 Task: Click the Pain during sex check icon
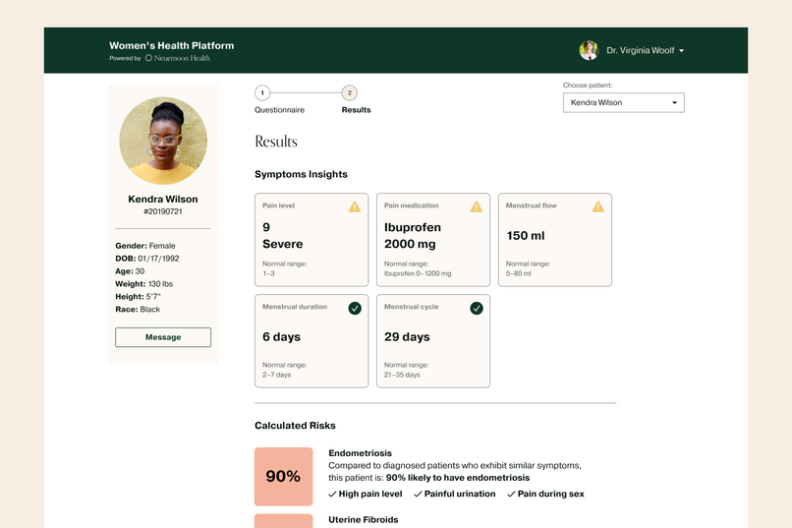click(511, 495)
